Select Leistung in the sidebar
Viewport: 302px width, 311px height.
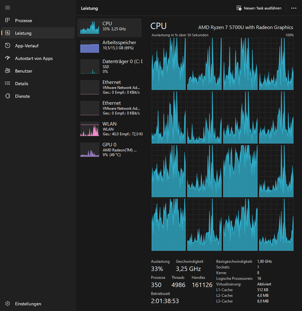click(38, 33)
